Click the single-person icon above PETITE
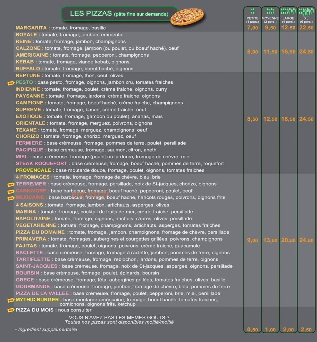 pos(252,11)
